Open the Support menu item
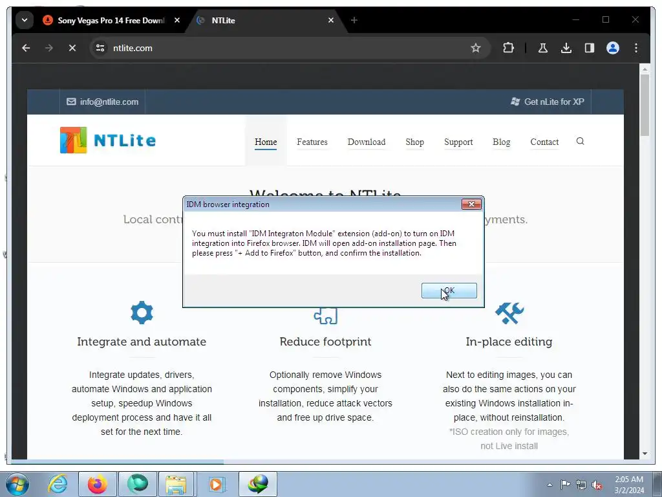Screen dimensions: 662x497 (458, 142)
